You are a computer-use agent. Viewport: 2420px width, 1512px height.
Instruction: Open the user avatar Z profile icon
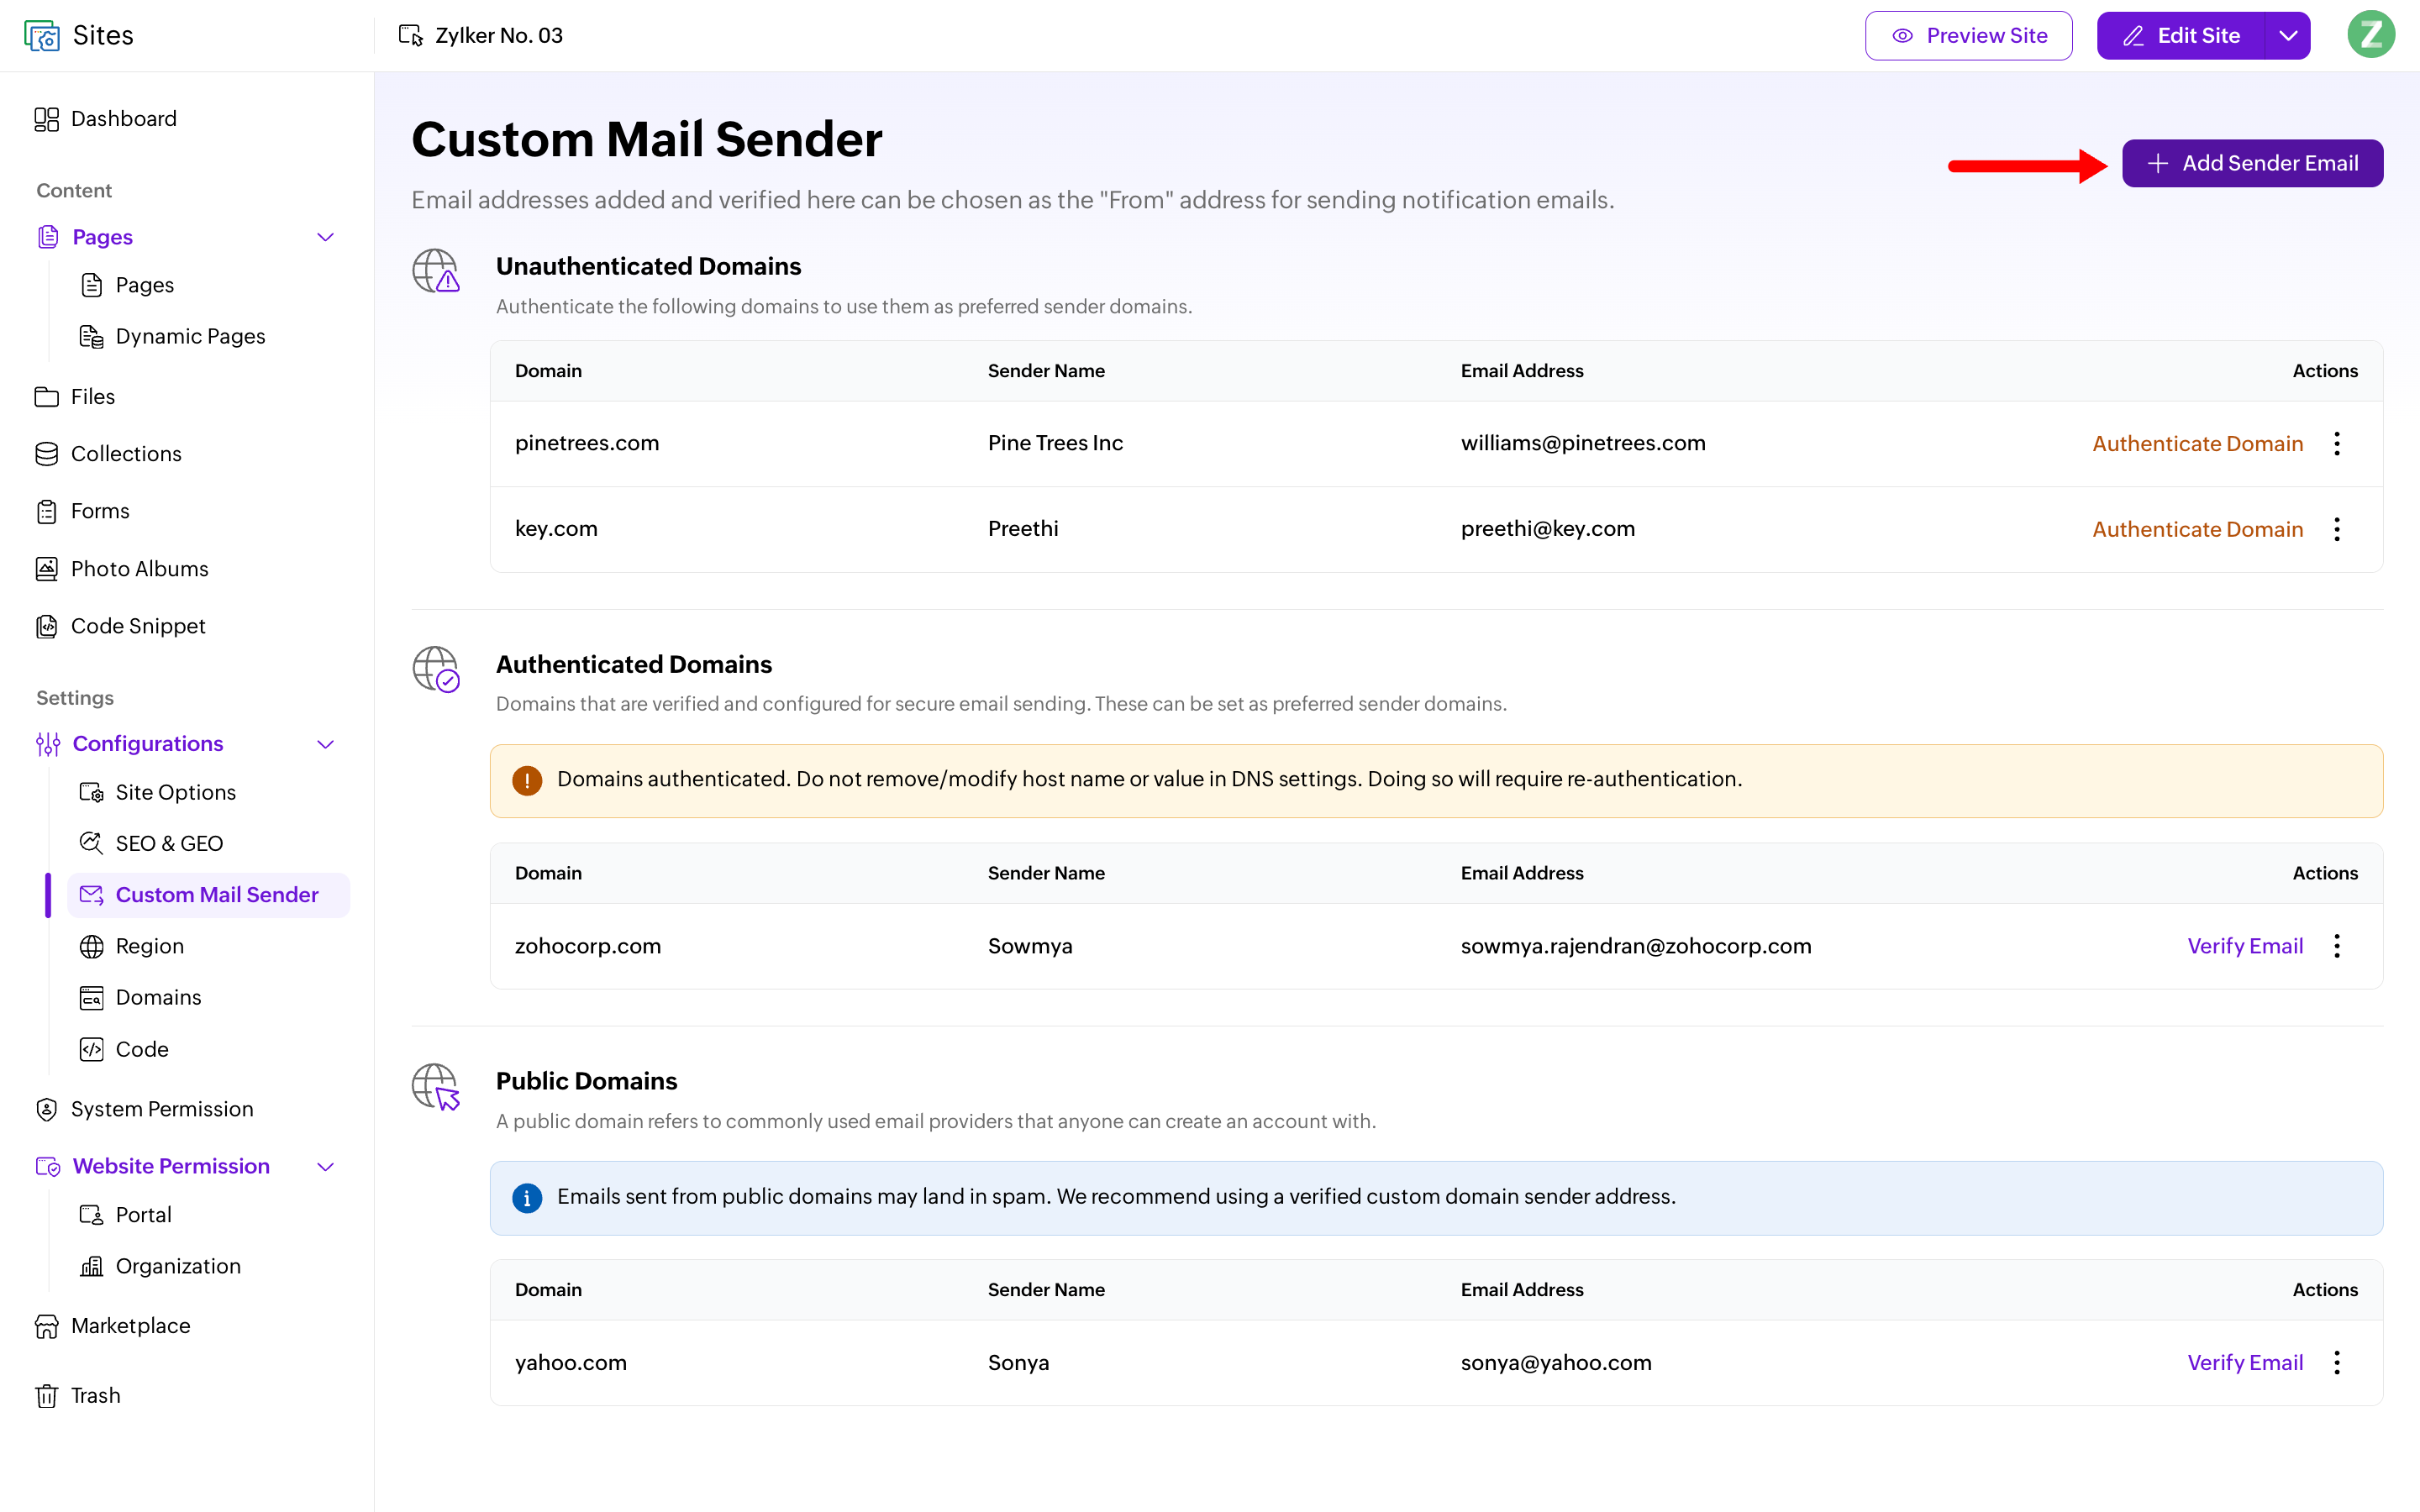pyautogui.click(x=2370, y=35)
